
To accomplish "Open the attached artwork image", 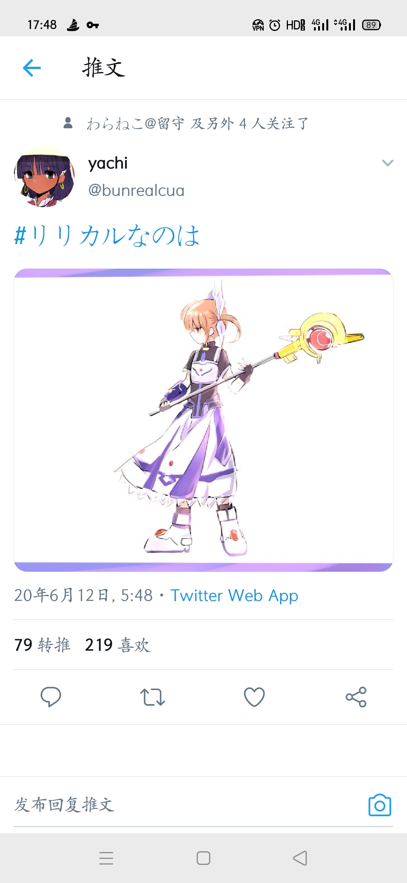I will click(203, 420).
